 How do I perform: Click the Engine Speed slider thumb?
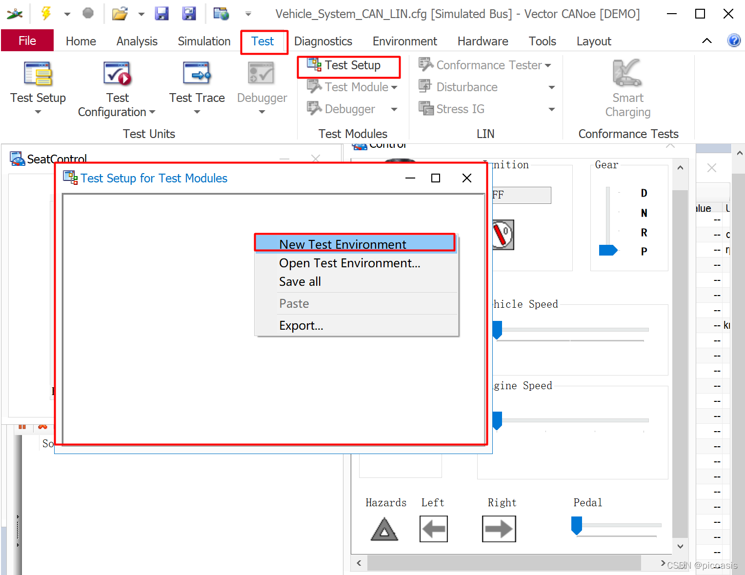tap(497, 420)
